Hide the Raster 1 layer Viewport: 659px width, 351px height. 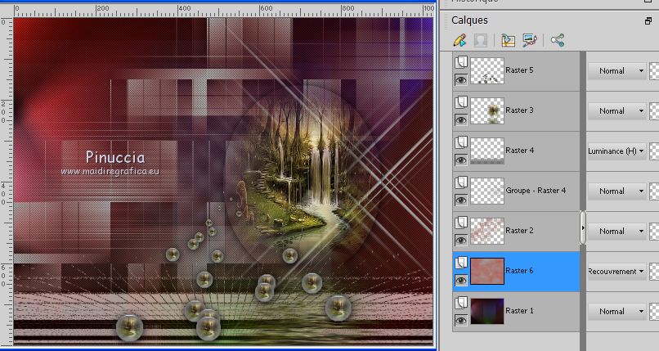(461, 320)
